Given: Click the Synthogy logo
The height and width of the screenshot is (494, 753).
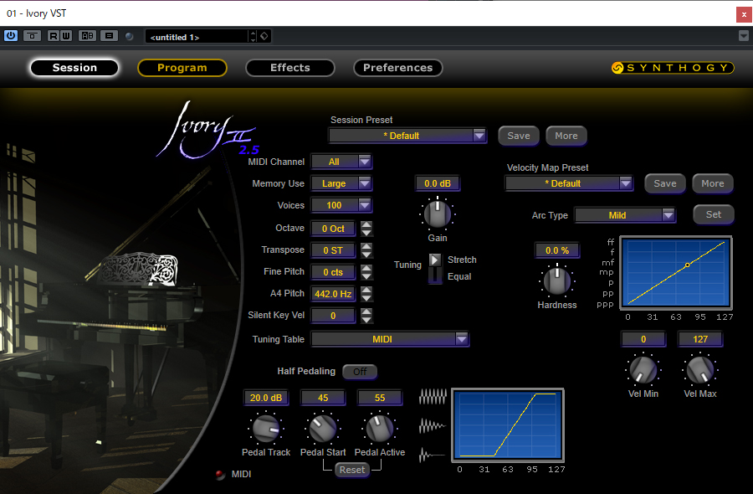Looking at the screenshot, I should (x=673, y=68).
